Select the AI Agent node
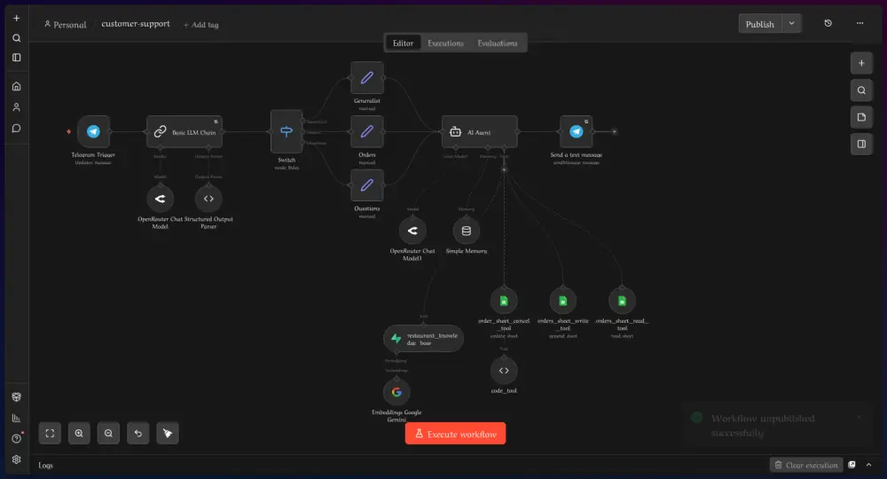This screenshot has height=479, width=887. [479, 132]
